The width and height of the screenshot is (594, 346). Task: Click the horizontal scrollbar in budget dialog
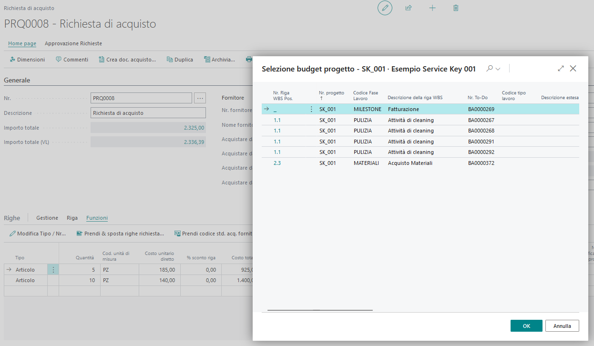click(320, 310)
